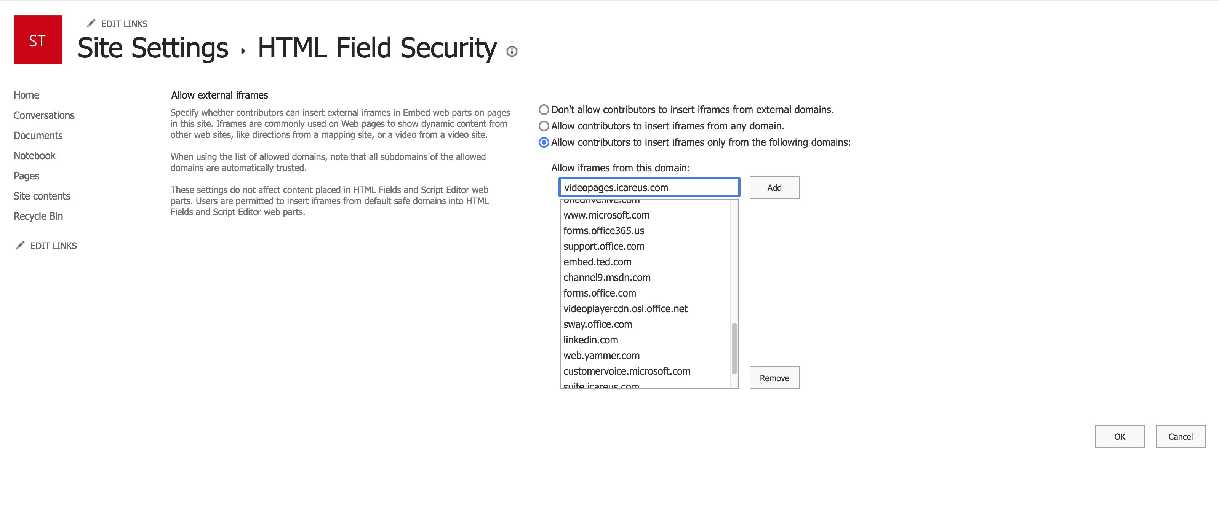The image size is (1219, 514).
Task: Click the pencil icon in top EDIT LINKS
Action: tap(91, 23)
